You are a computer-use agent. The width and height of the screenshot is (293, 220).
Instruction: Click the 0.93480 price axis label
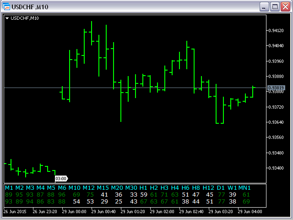point(276,153)
